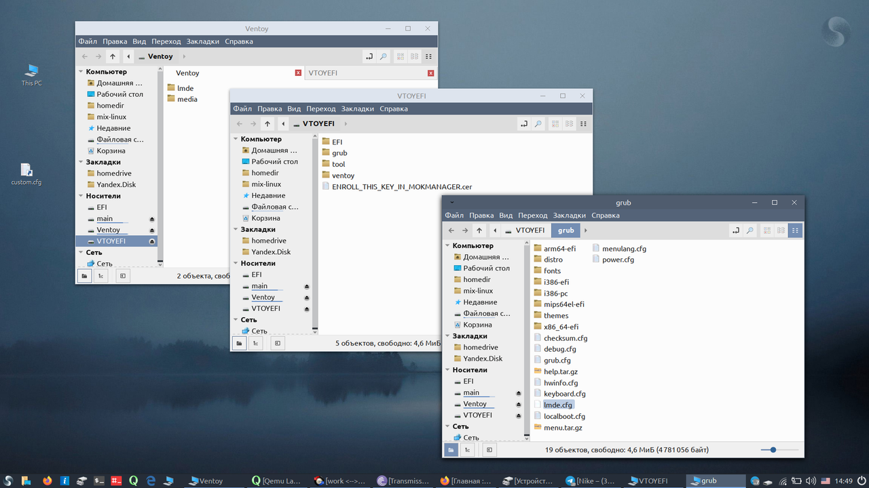Toggle location entry in VTOYEFI window toolbar
The width and height of the screenshot is (869, 488).
[x=523, y=124]
